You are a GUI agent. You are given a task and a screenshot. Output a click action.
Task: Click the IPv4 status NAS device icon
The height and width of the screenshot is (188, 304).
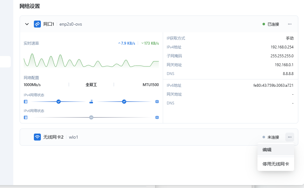(26, 102)
